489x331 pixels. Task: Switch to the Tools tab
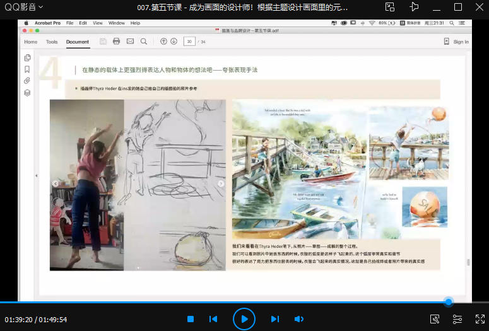click(x=52, y=42)
